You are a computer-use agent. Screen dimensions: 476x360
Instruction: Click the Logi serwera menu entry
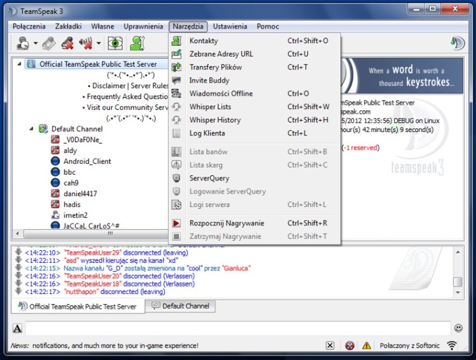point(255,205)
